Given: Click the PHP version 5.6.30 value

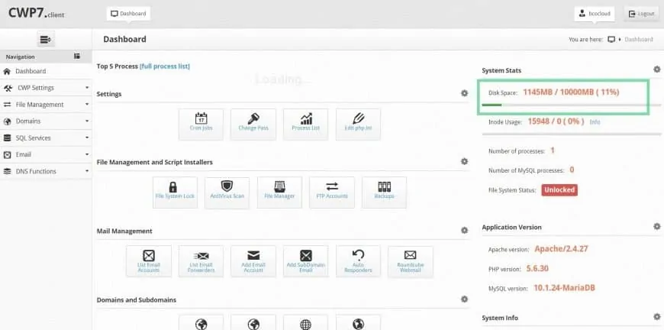Looking at the screenshot, I should pos(537,268).
